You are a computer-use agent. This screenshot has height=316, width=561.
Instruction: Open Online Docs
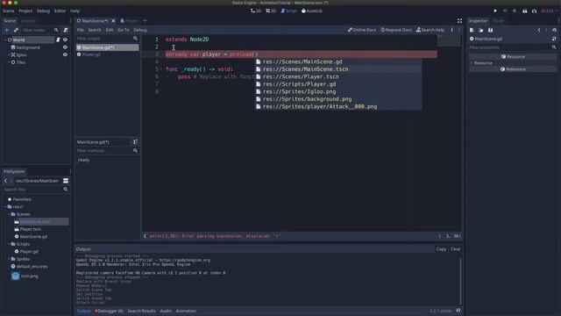coord(362,30)
